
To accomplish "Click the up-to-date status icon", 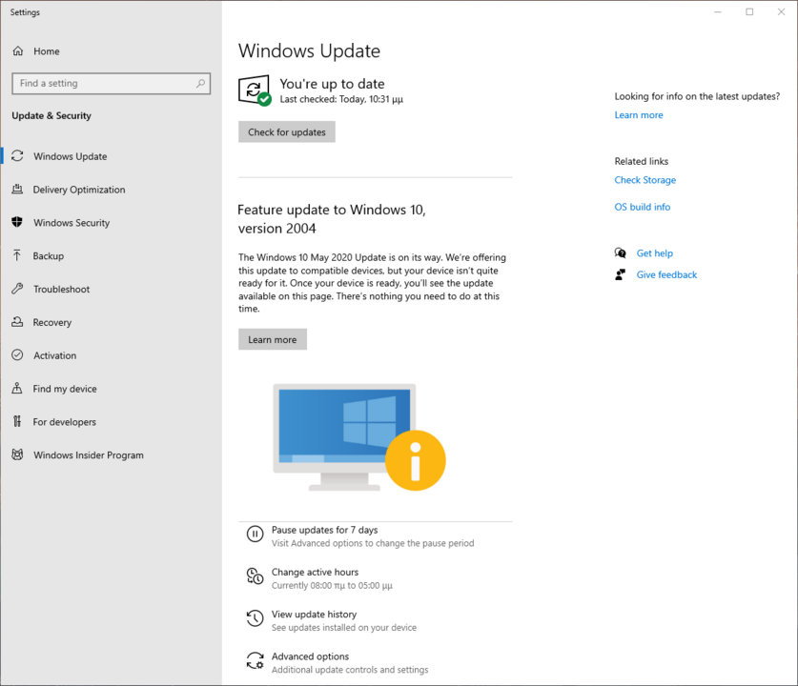I will tap(255, 91).
